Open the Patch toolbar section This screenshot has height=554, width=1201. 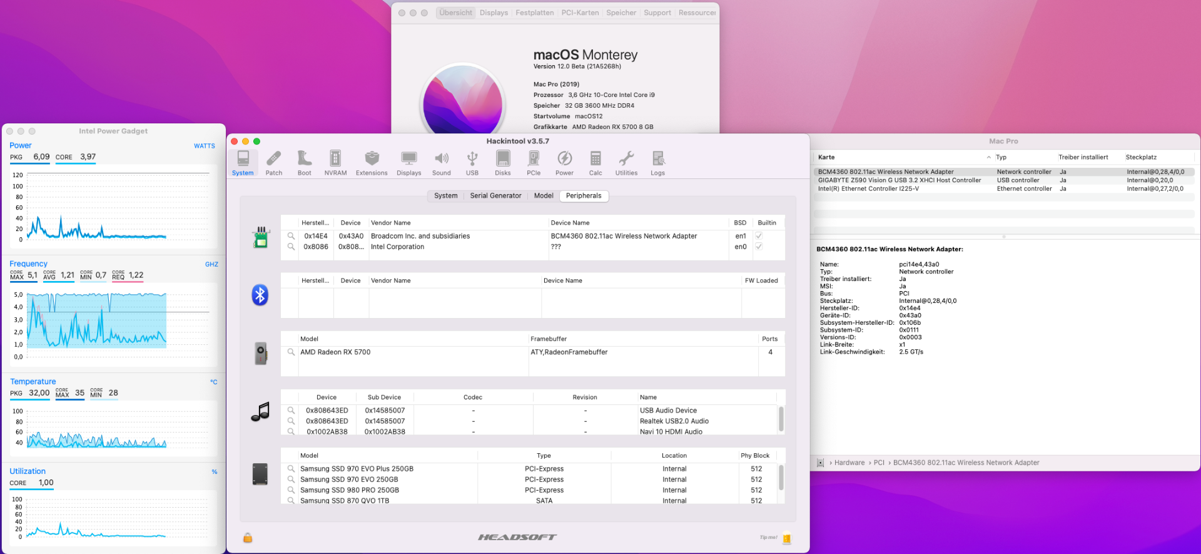273,163
